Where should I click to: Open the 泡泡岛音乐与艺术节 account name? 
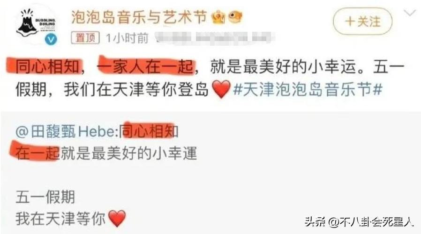pyautogui.click(x=139, y=17)
